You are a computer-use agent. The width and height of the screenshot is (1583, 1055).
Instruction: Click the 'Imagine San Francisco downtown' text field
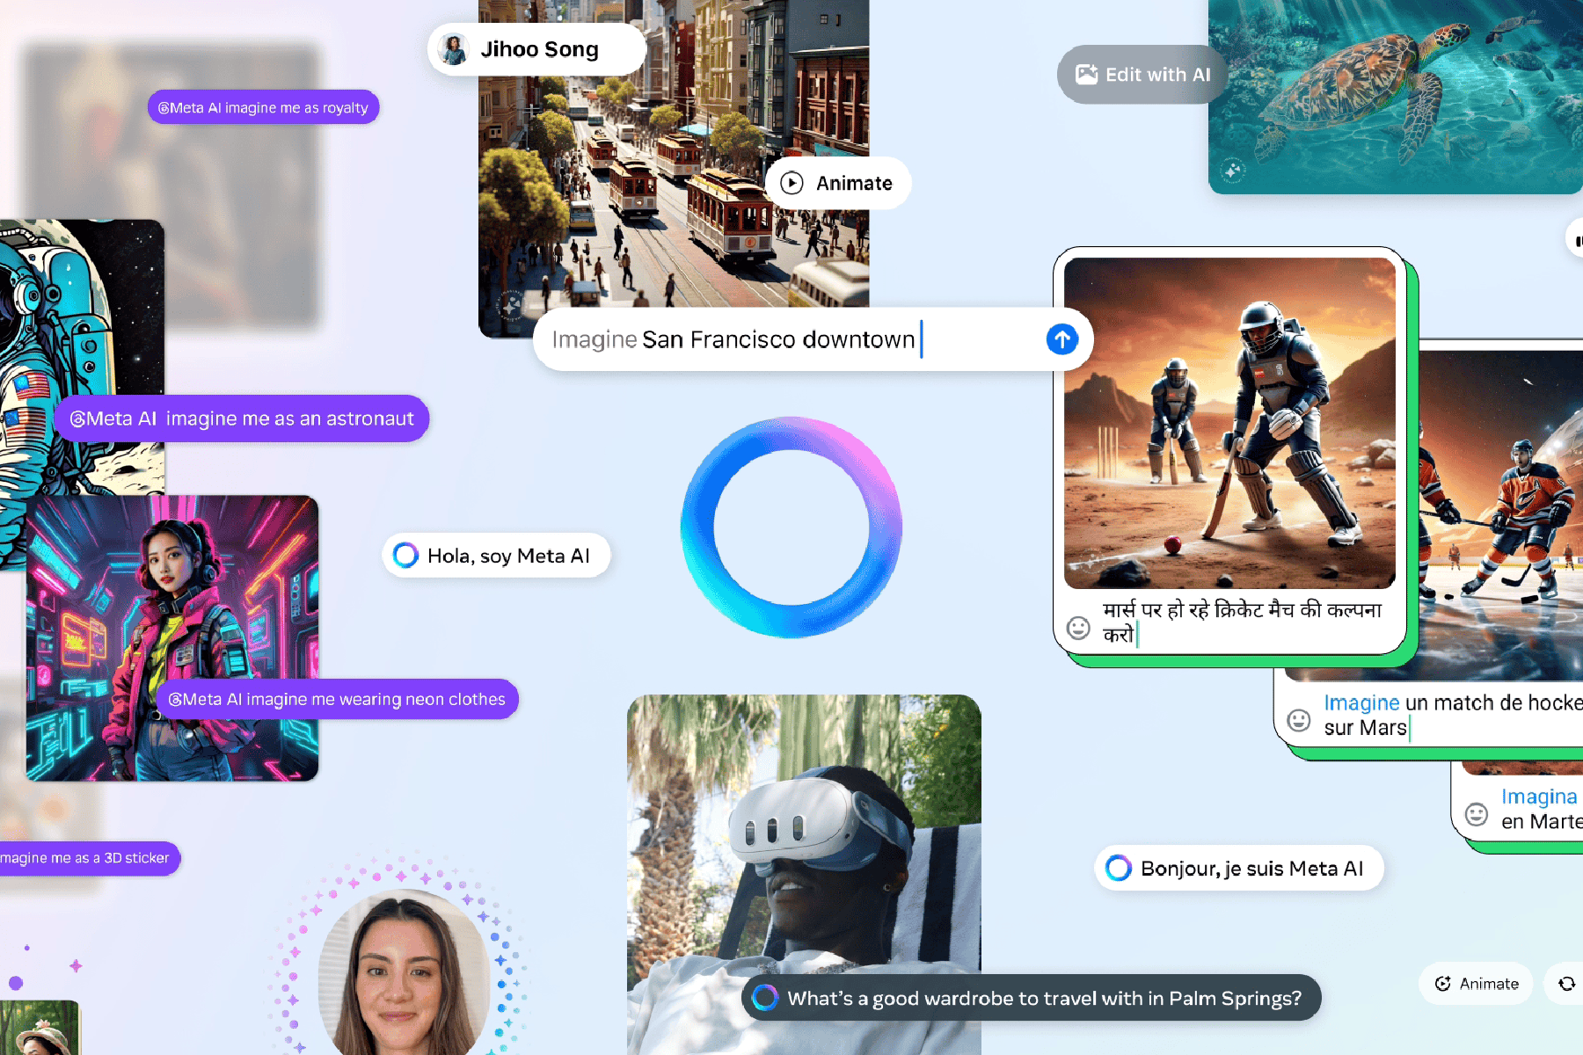click(x=783, y=340)
